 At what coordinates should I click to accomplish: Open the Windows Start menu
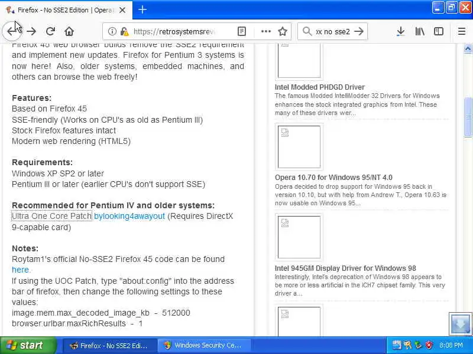(28, 345)
